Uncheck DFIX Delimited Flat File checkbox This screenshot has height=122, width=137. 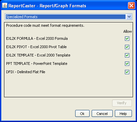pyautogui.click(x=127, y=72)
